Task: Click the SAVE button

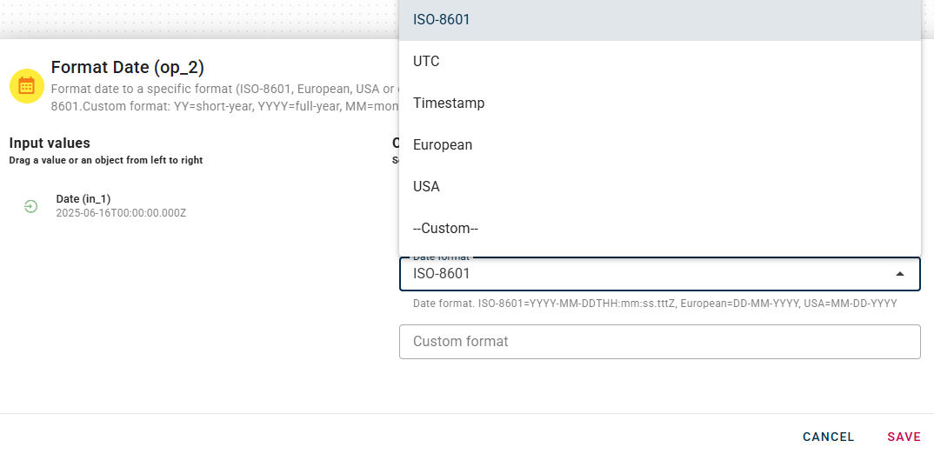Action: point(904,437)
